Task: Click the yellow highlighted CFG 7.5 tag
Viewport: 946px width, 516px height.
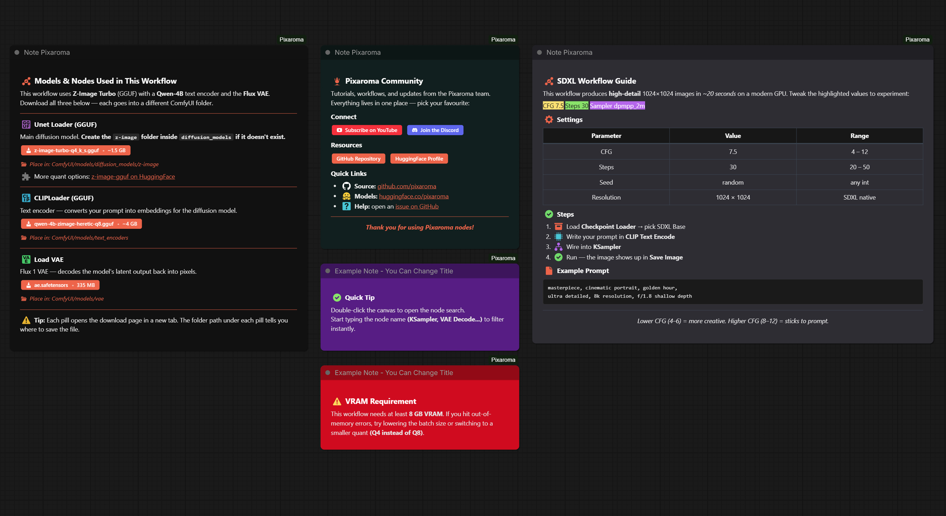Action: (553, 106)
